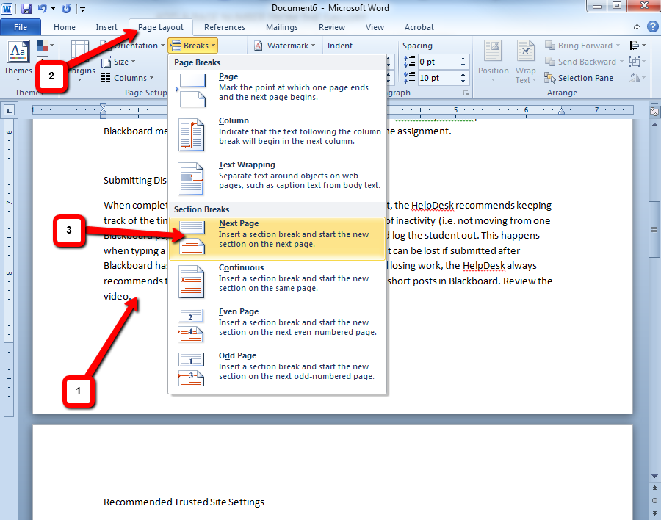Open the File menu

click(x=21, y=26)
